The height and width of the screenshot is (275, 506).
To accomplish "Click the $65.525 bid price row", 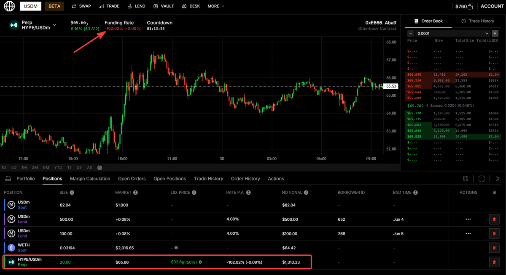I will (x=453, y=137).
